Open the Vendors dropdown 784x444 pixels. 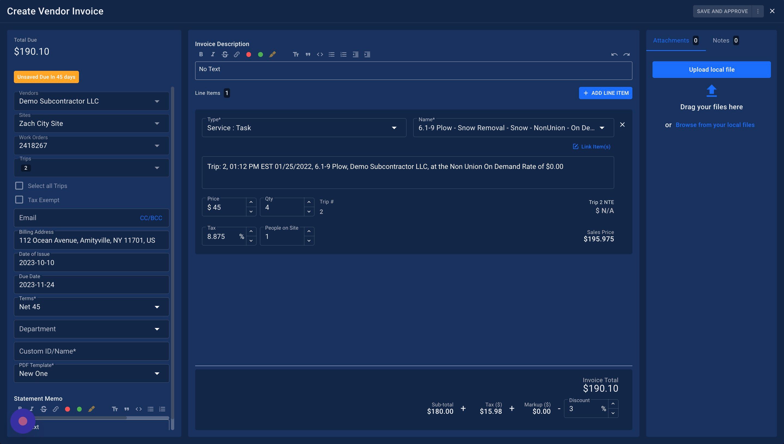click(x=91, y=101)
